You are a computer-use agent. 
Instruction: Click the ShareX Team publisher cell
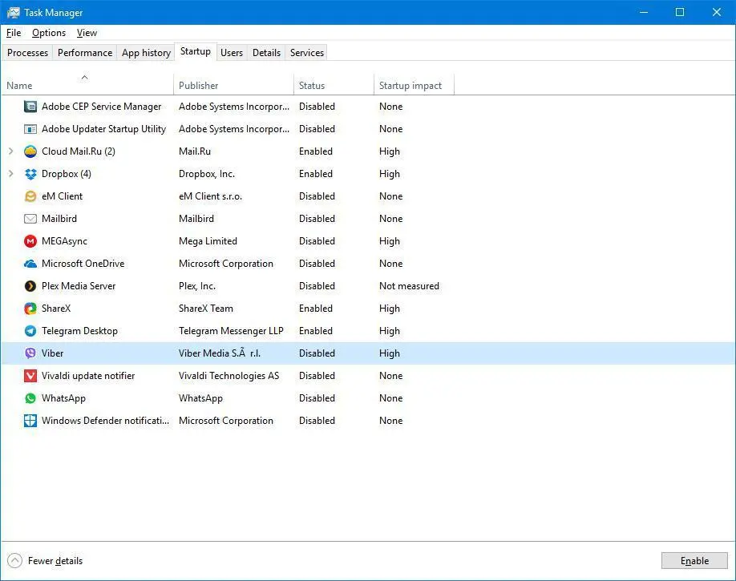[x=205, y=309]
